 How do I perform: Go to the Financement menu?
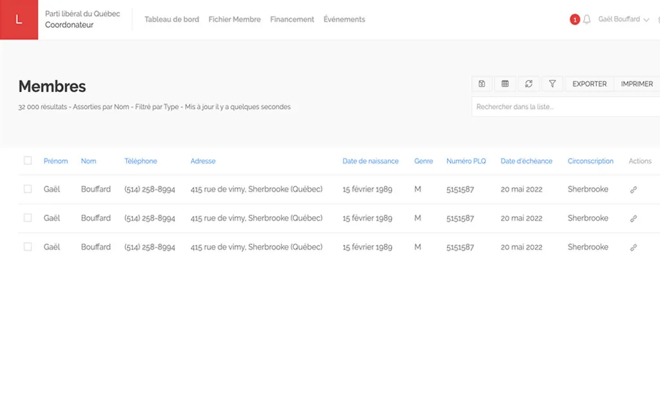tap(292, 19)
